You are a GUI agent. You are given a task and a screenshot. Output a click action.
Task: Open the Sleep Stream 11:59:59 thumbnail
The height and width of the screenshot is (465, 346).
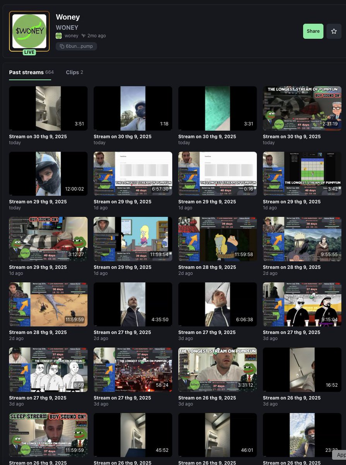click(x=48, y=435)
